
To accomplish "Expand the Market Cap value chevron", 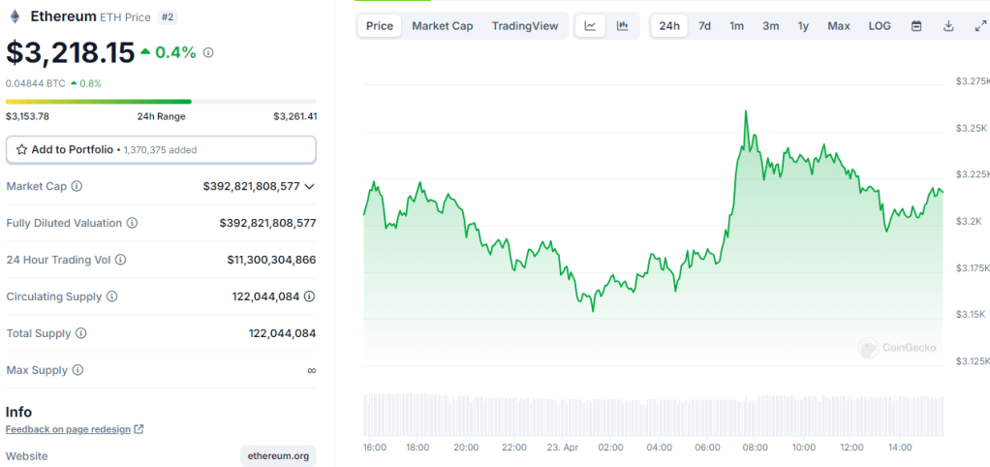I will click(x=309, y=186).
